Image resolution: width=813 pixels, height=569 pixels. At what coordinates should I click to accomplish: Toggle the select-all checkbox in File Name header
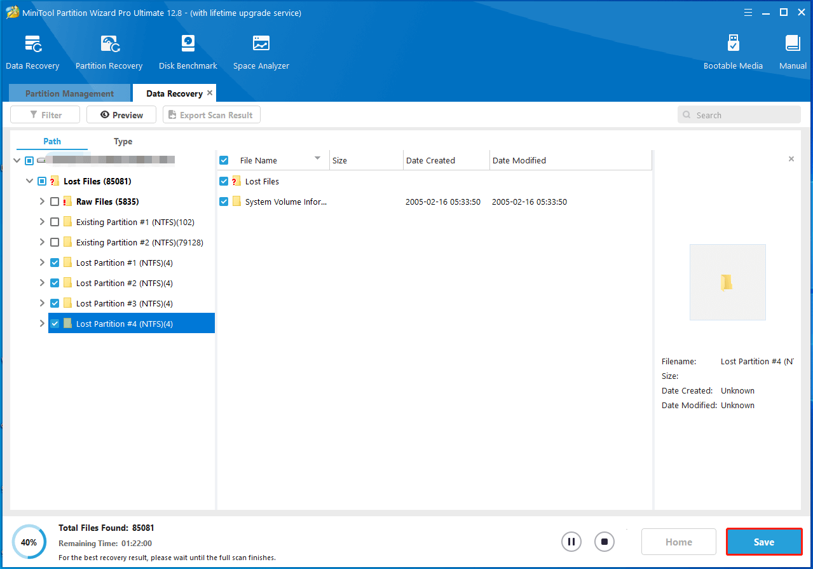point(224,160)
